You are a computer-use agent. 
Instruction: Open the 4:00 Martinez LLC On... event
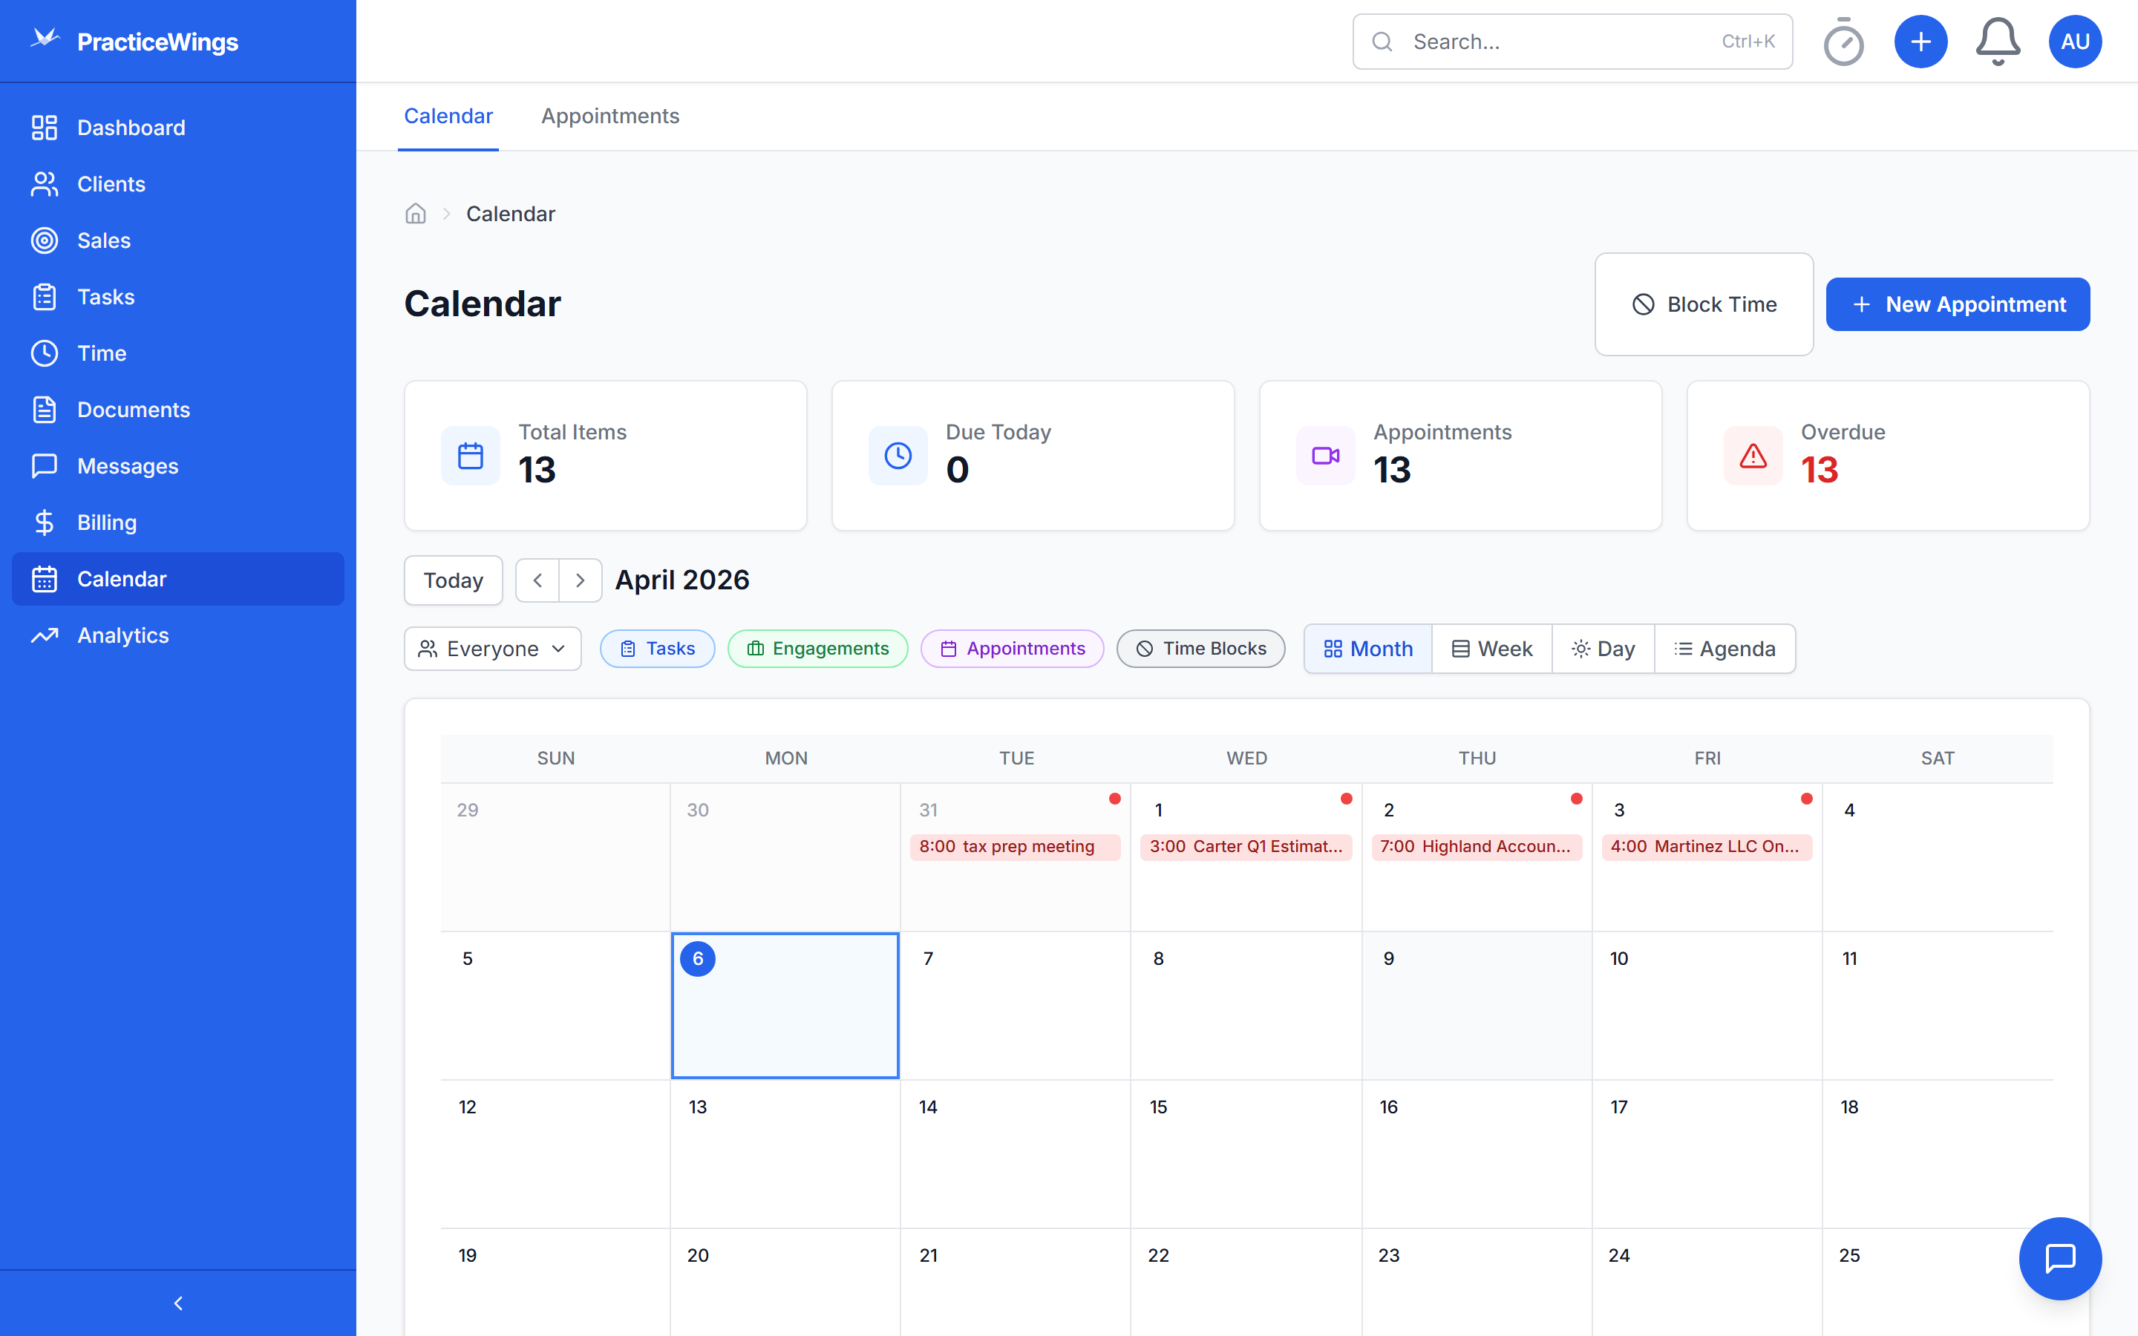pos(1707,846)
